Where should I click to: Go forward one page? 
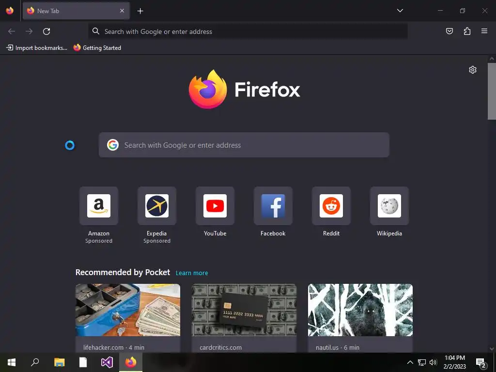(29, 31)
